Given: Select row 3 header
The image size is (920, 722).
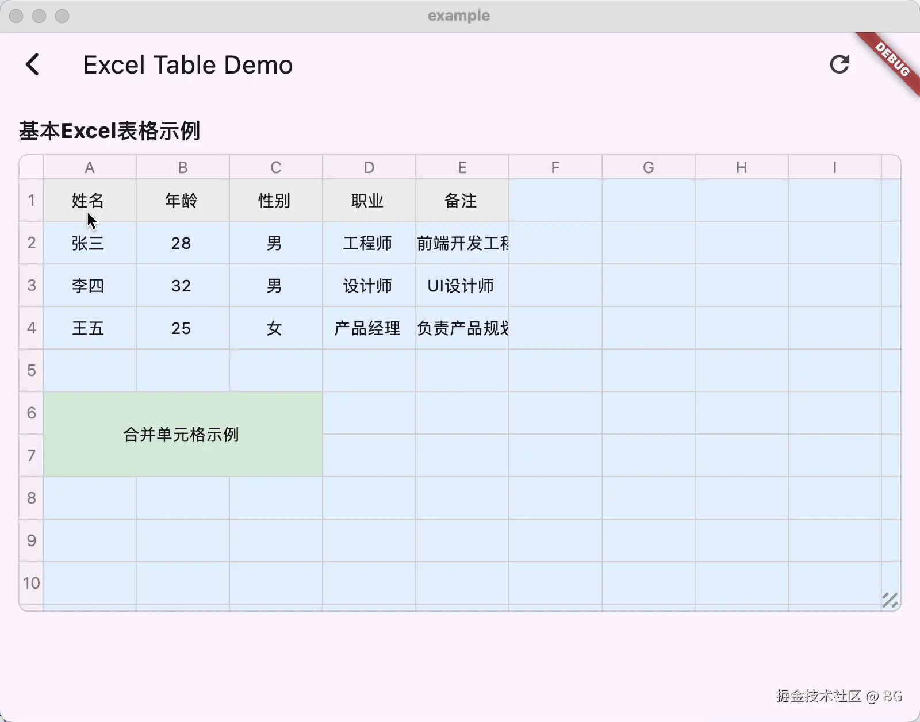Looking at the screenshot, I should (x=32, y=285).
